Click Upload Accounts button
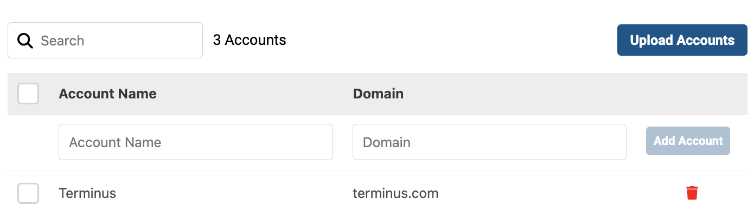This screenshot has width=754, height=212. coord(682,40)
